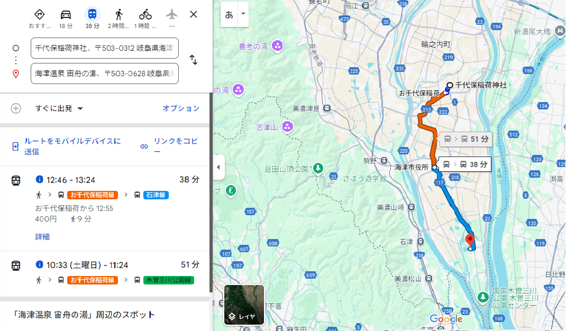Select the flight travel mode
The height and width of the screenshot is (331, 566).
172,15
